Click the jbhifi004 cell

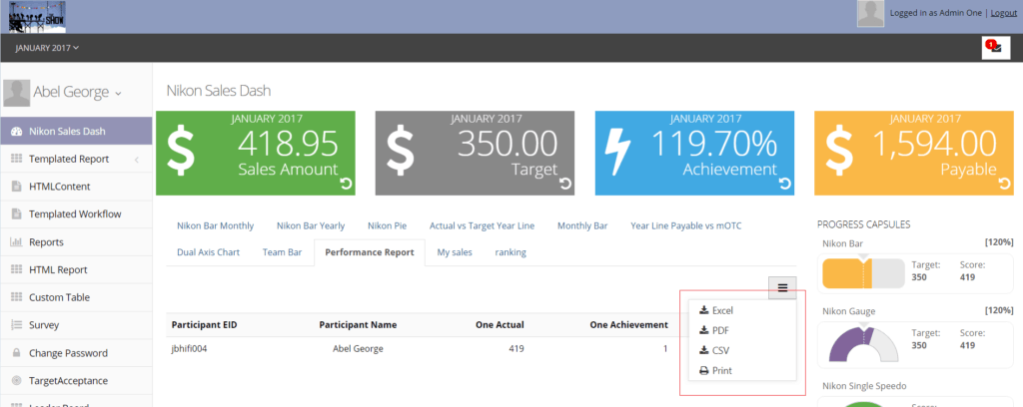coord(189,348)
